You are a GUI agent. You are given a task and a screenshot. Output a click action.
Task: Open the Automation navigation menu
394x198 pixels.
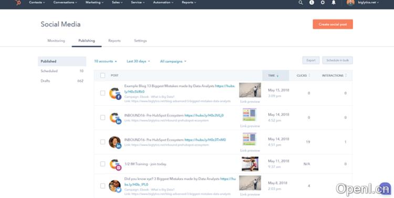pyautogui.click(x=163, y=3)
